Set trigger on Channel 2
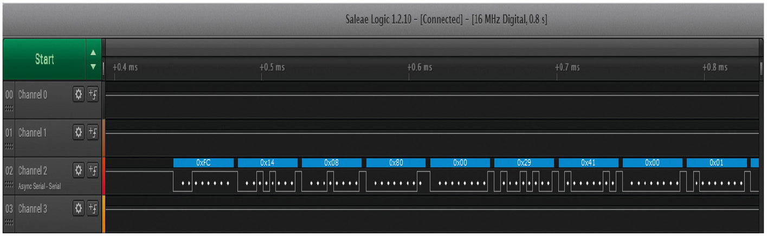767x236 pixels. 93,171
